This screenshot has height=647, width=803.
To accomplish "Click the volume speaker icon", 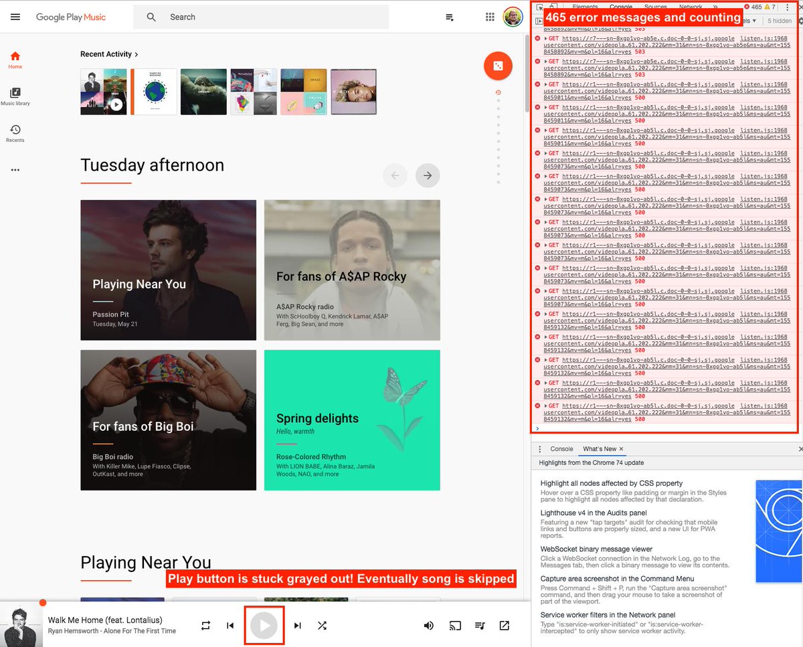I will [x=429, y=626].
